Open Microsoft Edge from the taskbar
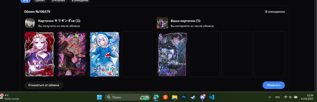Image resolution: width=317 pixels, height=102 pixels. (156, 97)
